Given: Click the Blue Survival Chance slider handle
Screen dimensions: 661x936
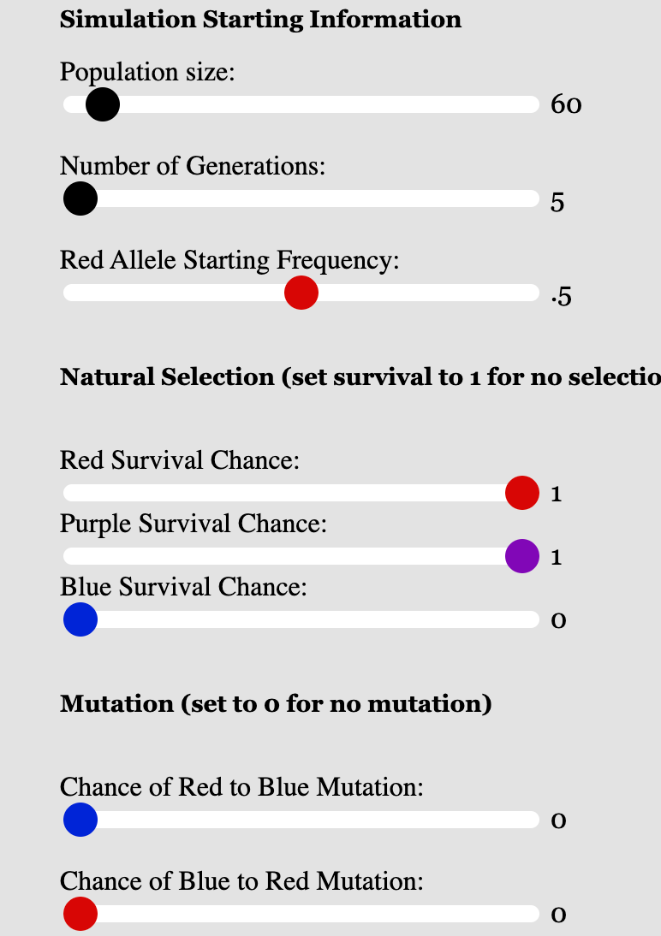Looking at the screenshot, I should (80, 619).
